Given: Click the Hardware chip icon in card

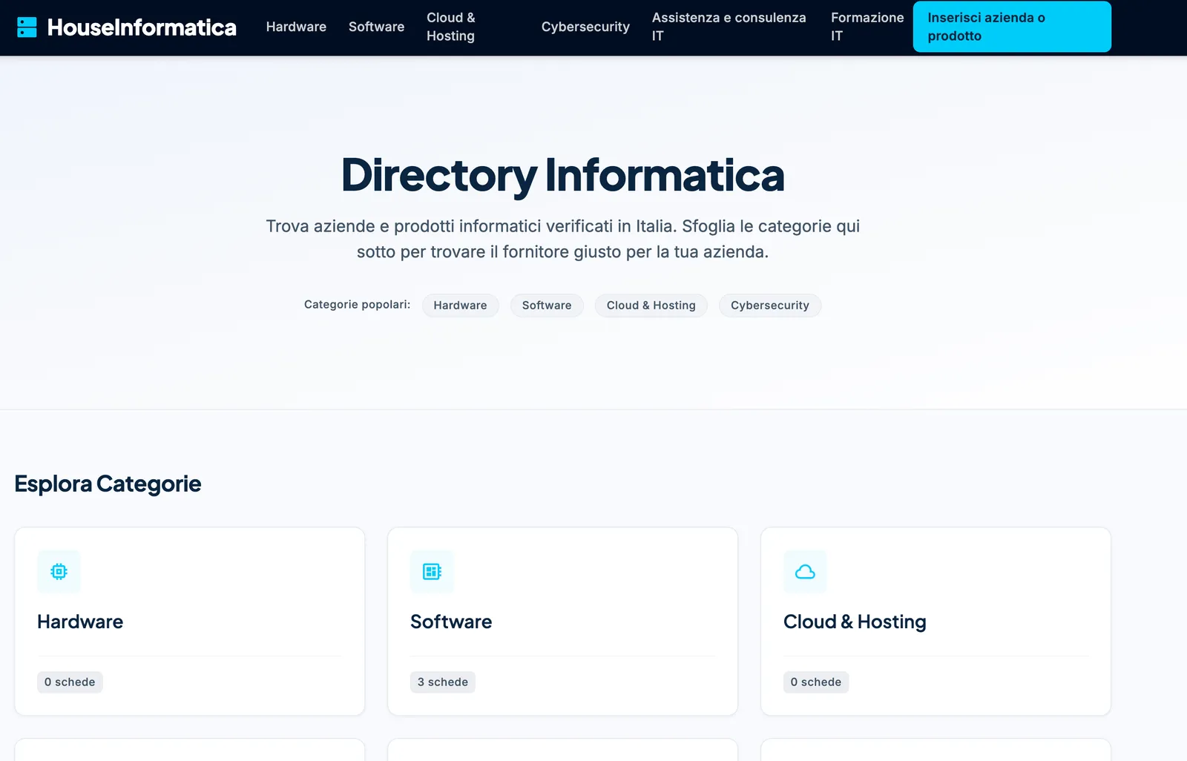Looking at the screenshot, I should point(59,571).
